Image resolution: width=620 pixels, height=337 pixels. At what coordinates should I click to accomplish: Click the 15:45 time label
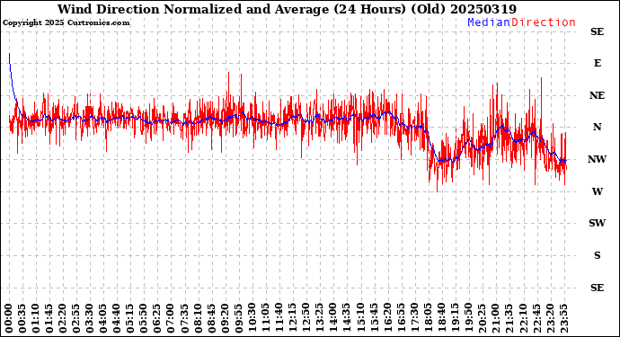point(373,318)
